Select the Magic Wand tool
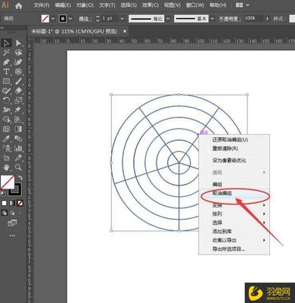Image resolution: width=295 pixels, height=303 pixels. pos(6,52)
